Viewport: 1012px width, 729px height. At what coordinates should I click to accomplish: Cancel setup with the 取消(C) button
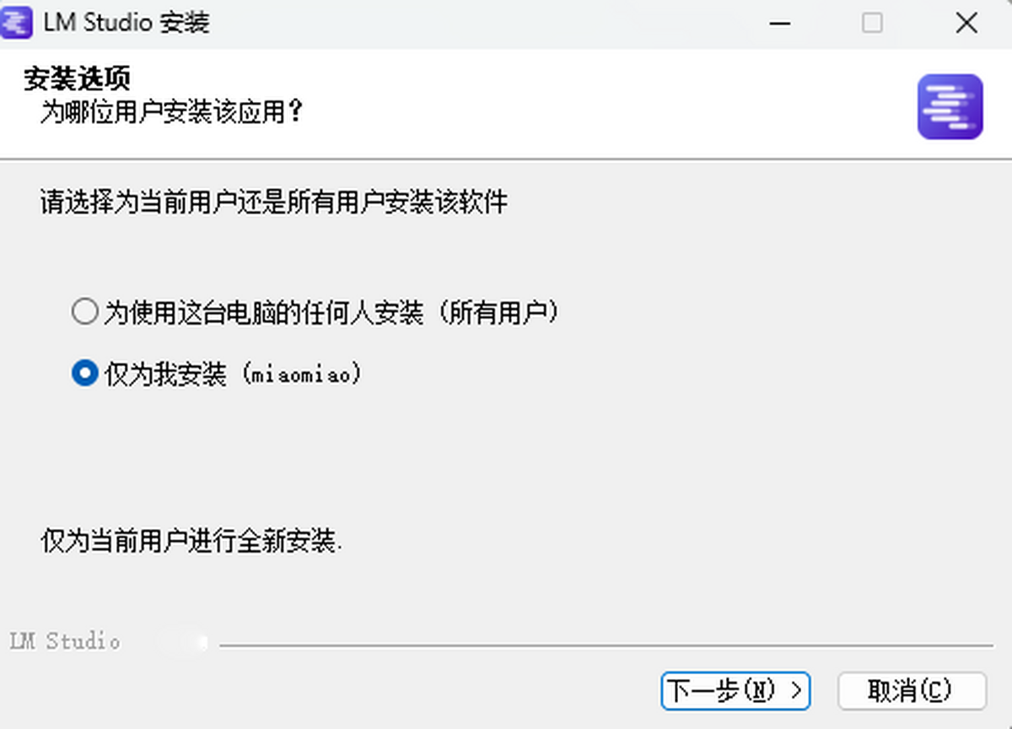tap(912, 691)
